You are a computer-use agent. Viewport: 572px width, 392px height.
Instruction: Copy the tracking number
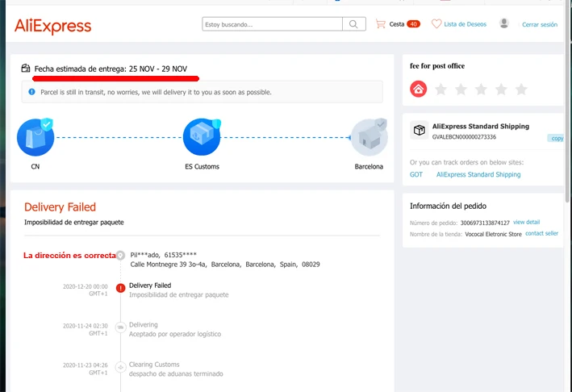[x=557, y=138]
